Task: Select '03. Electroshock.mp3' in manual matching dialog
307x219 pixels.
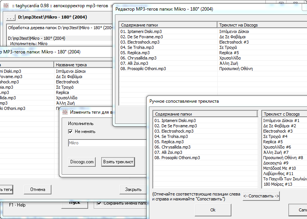Action: pyautogui.click(x=174, y=131)
